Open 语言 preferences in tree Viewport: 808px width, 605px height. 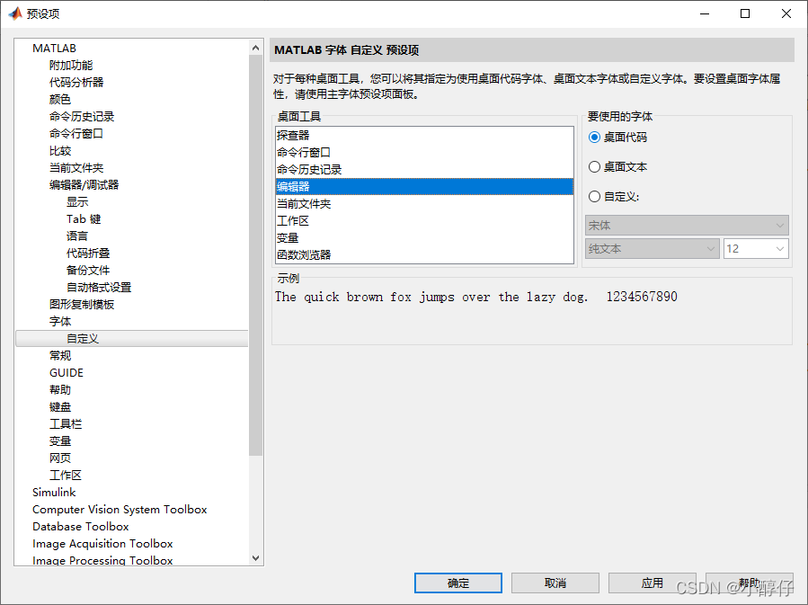[76, 236]
